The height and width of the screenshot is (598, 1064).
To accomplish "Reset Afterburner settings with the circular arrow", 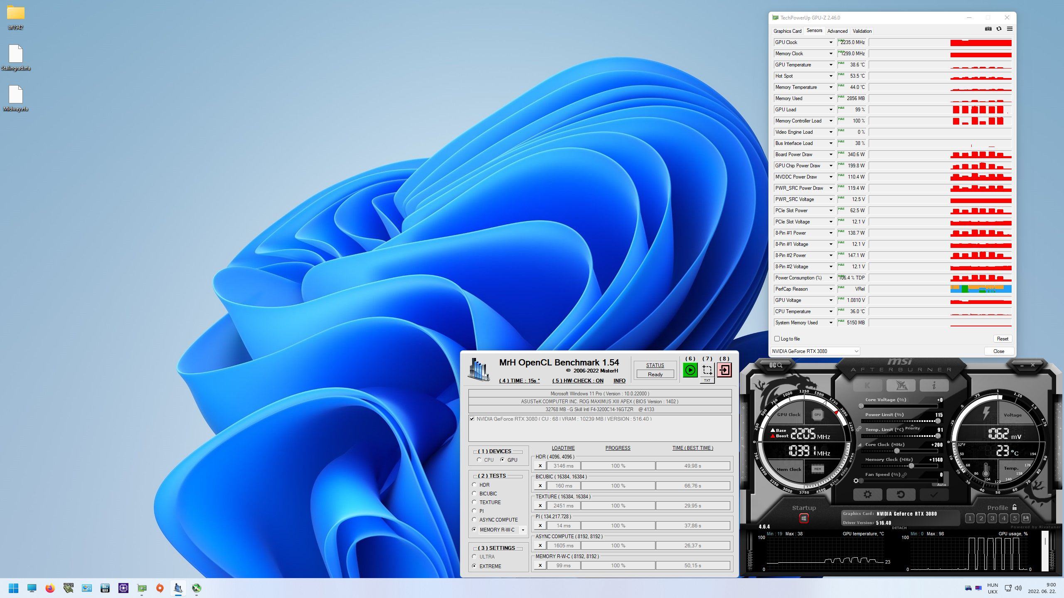I will [x=901, y=495].
